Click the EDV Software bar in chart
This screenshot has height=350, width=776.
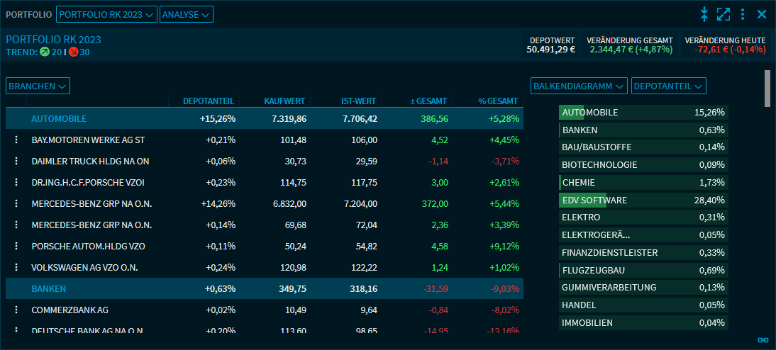point(642,201)
